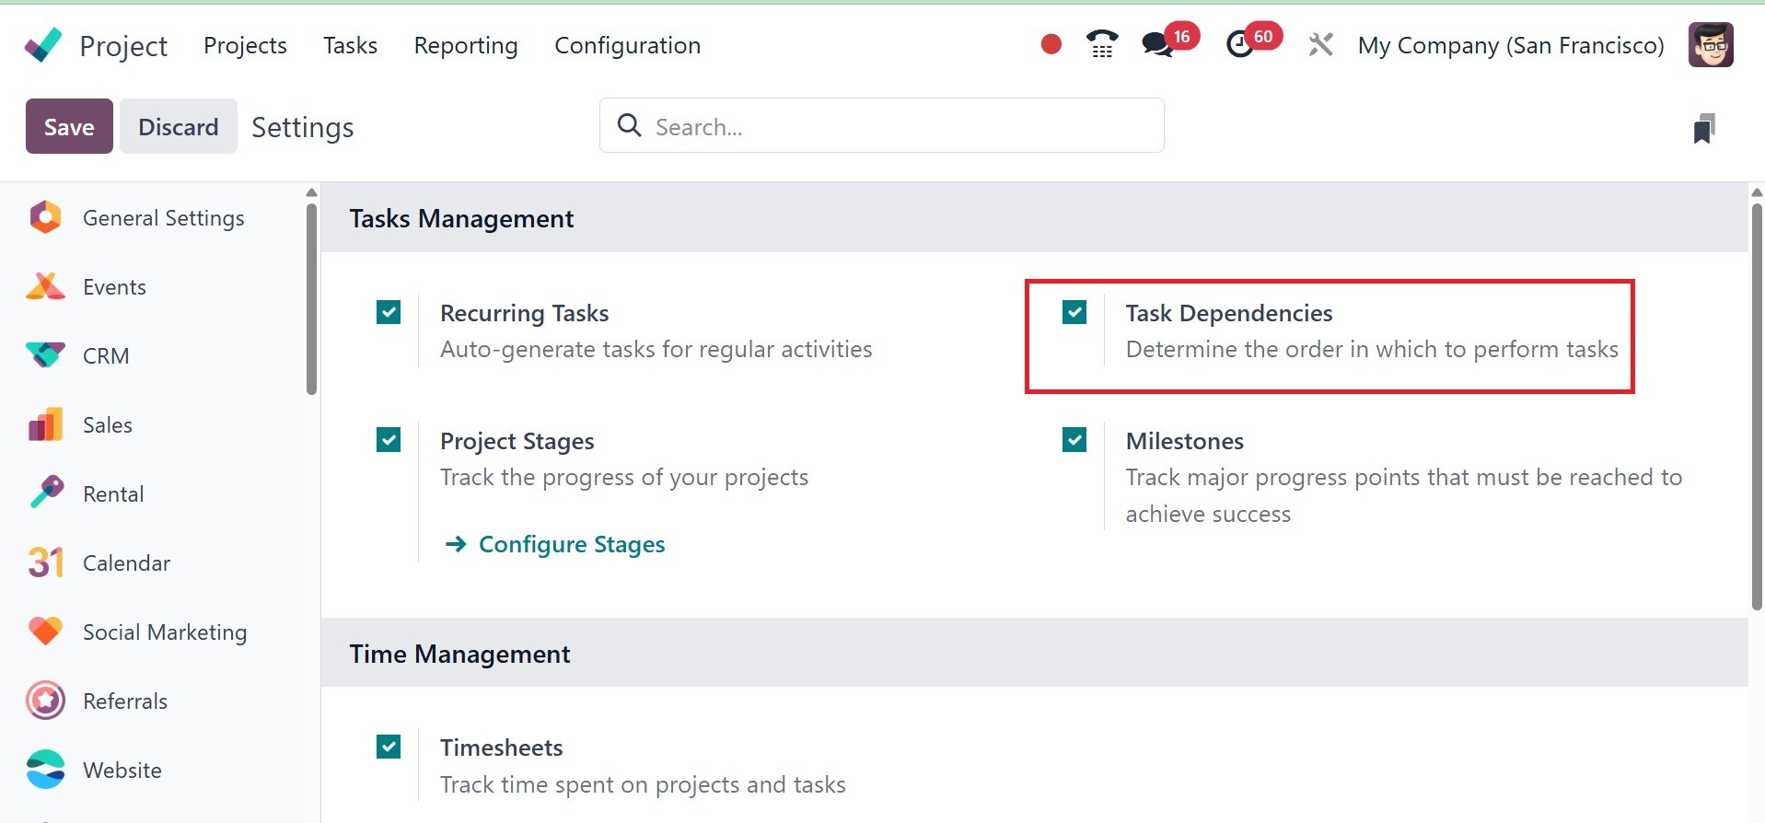Viewport: 1765px width, 823px height.
Task: Click the Project app logo icon
Action: tap(43, 45)
